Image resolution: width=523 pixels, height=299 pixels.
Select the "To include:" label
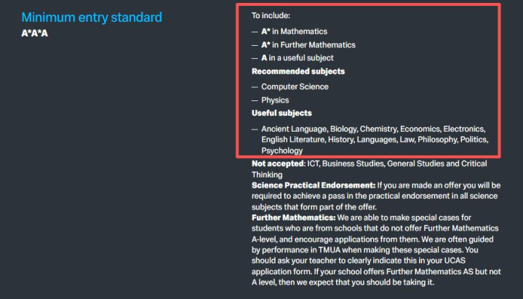(x=270, y=15)
